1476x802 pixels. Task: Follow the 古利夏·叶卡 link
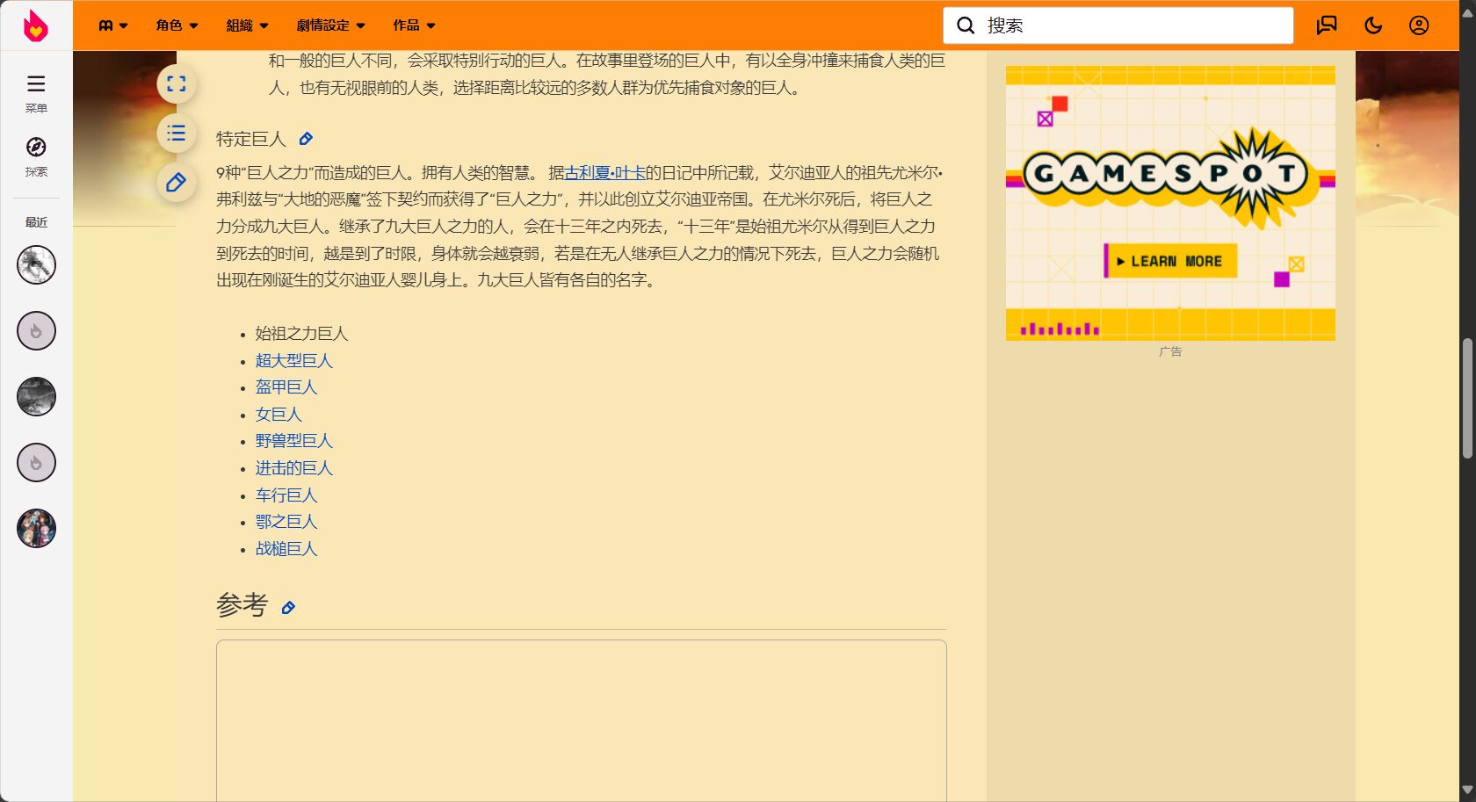tap(604, 173)
